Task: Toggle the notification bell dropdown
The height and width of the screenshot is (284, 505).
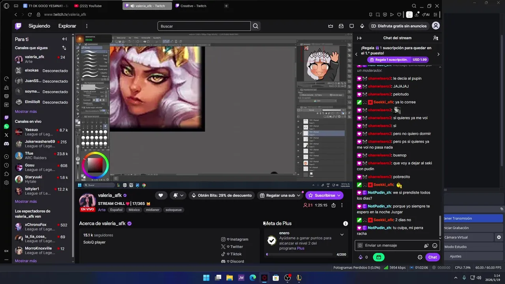Action: [x=178, y=195]
